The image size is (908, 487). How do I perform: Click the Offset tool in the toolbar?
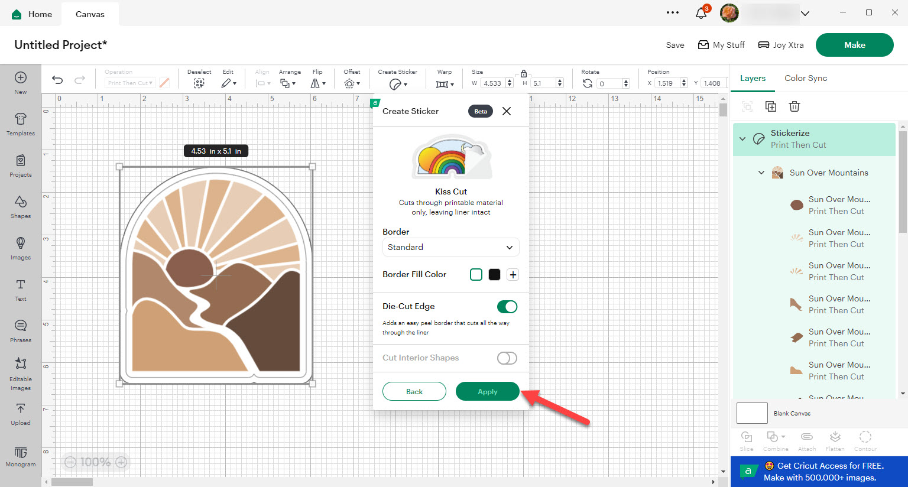pos(352,83)
